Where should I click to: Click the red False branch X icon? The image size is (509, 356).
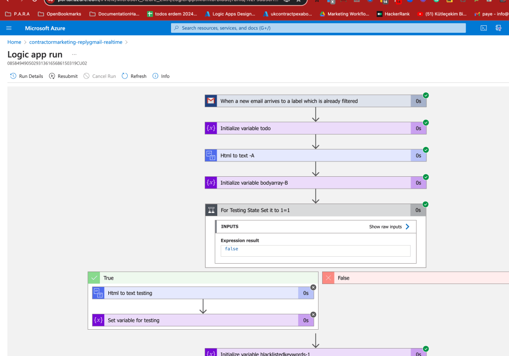[328, 278]
